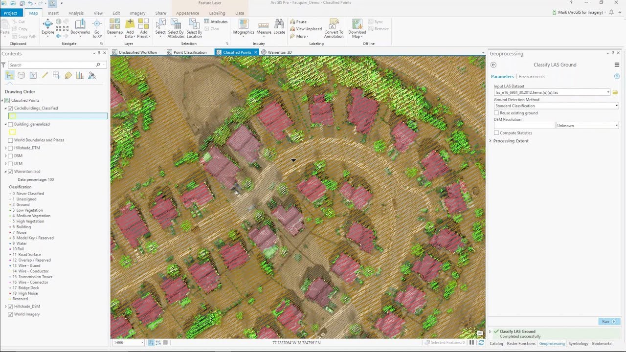Open the Geoprocessing pane menu

tap(617, 65)
